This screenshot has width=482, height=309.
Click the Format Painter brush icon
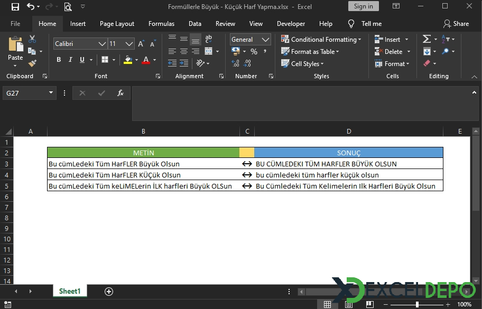[32, 63]
